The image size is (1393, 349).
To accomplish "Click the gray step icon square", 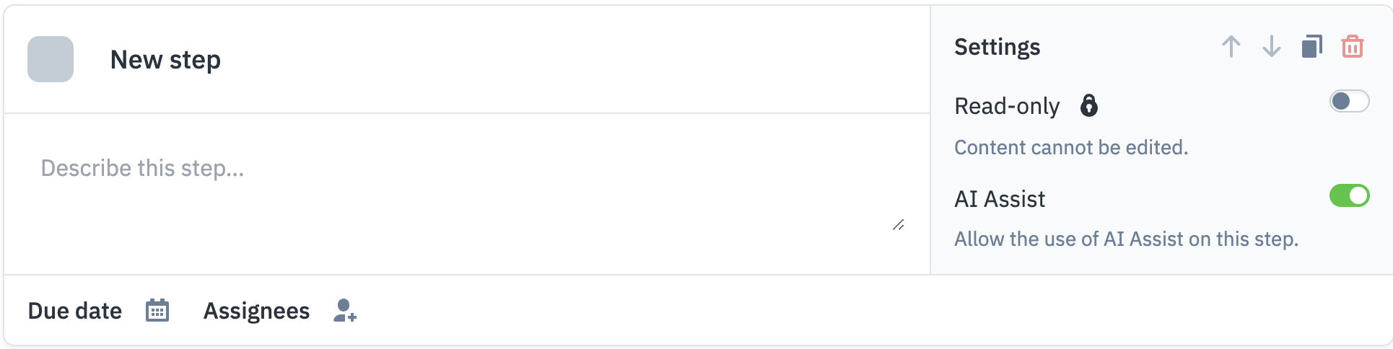I will [x=51, y=59].
